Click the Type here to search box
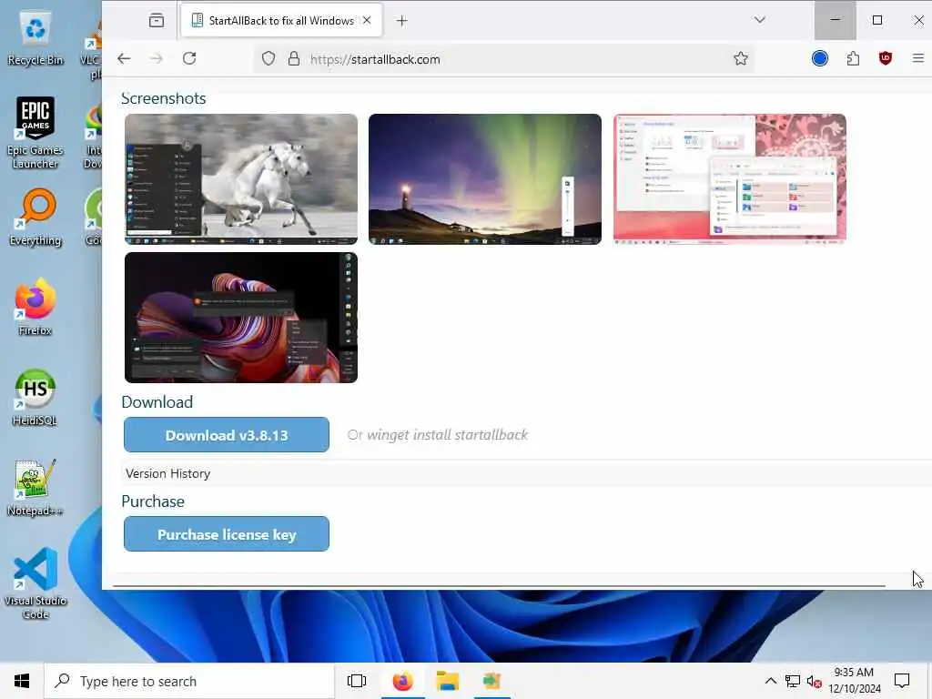The height and width of the screenshot is (699, 932). 189,681
